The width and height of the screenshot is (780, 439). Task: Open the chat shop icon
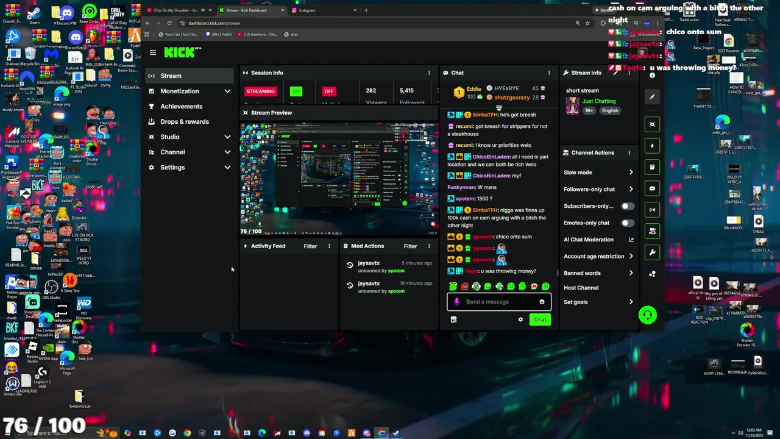(453, 319)
